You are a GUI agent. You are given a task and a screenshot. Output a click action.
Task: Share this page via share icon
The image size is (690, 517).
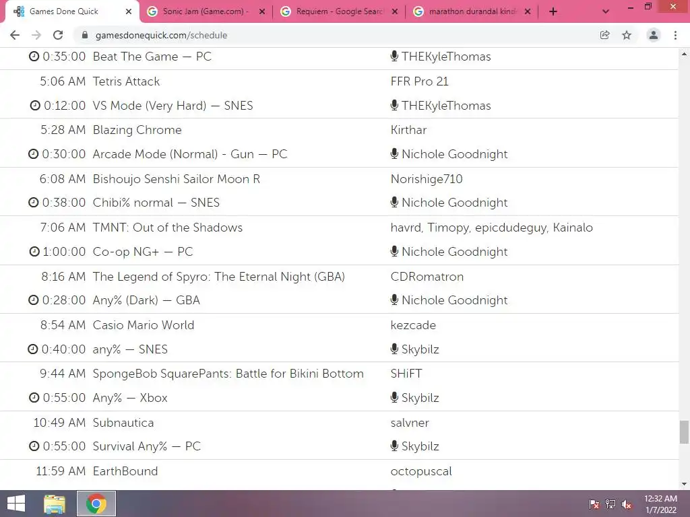click(x=605, y=35)
